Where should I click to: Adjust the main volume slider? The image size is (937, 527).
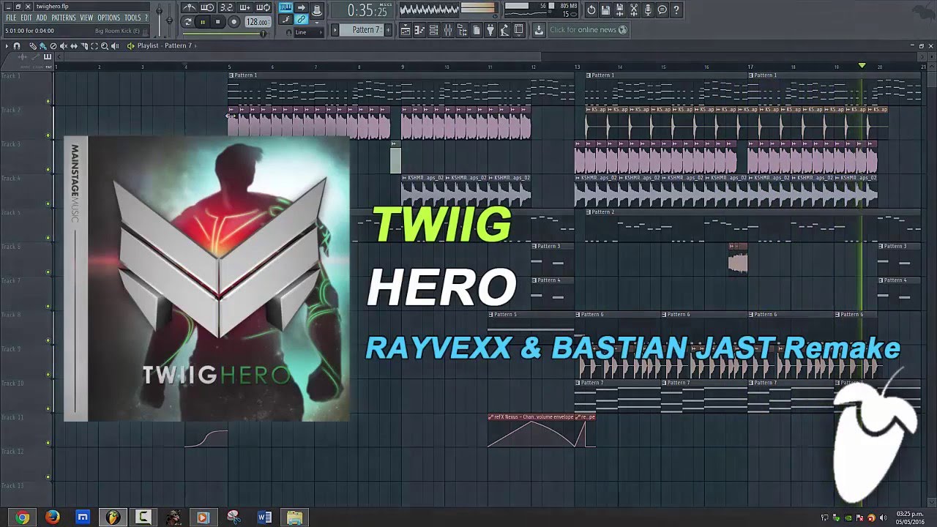(x=160, y=20)
